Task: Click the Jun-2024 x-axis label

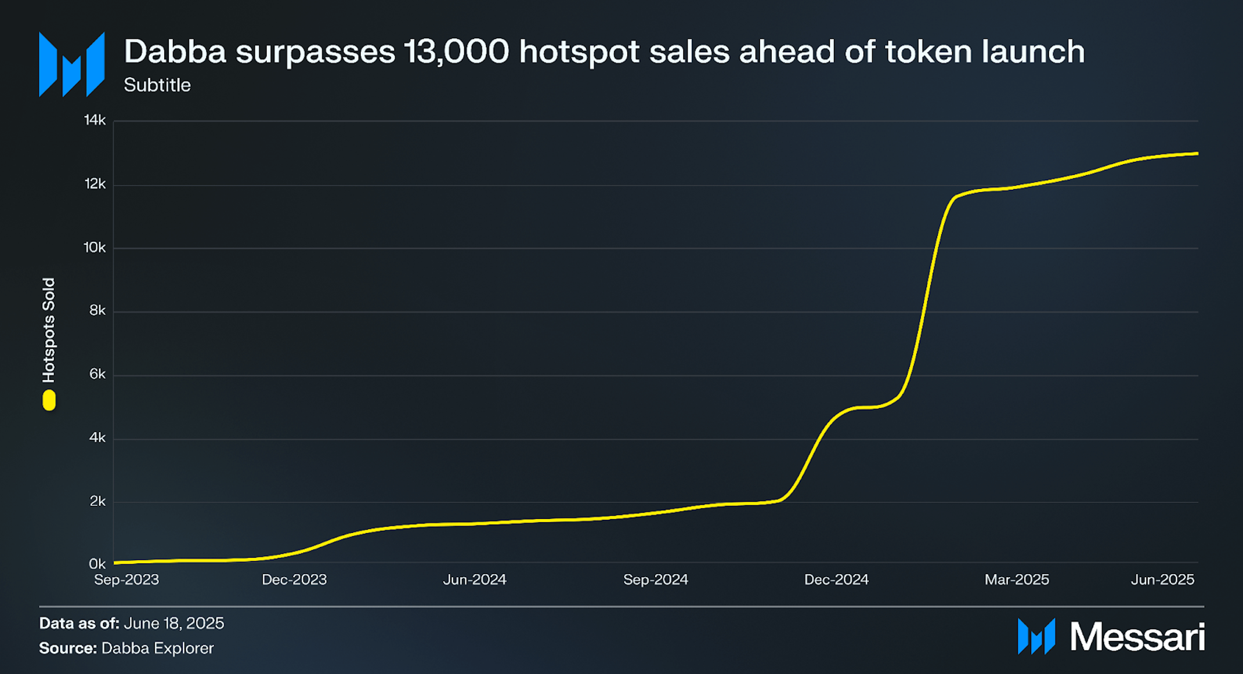Action: tap(475, 579)
